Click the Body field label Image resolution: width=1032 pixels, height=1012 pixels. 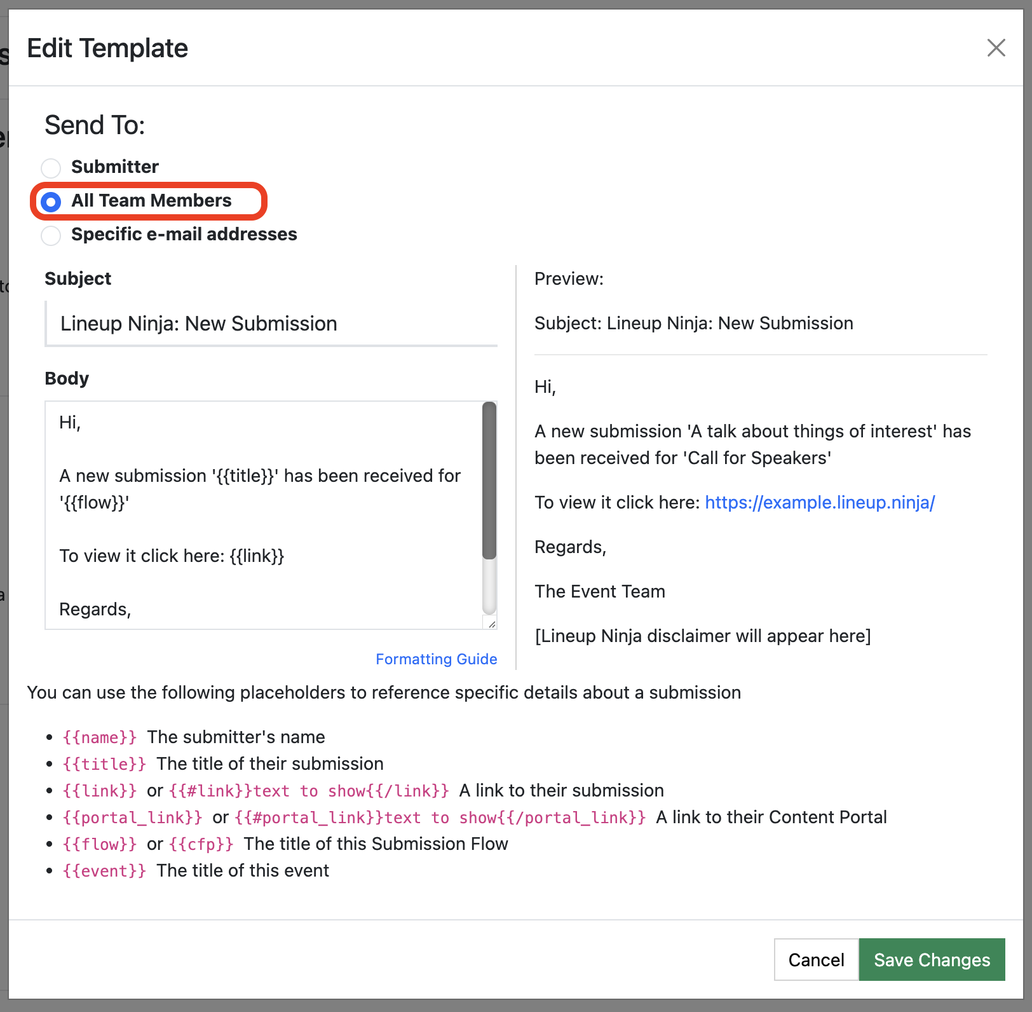coord(67,378)
